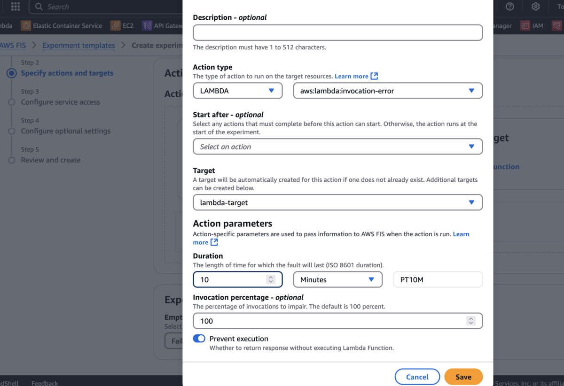Toggle the Prevent execution switch
The width and height of the screenshot is (564, 386).
199,339
